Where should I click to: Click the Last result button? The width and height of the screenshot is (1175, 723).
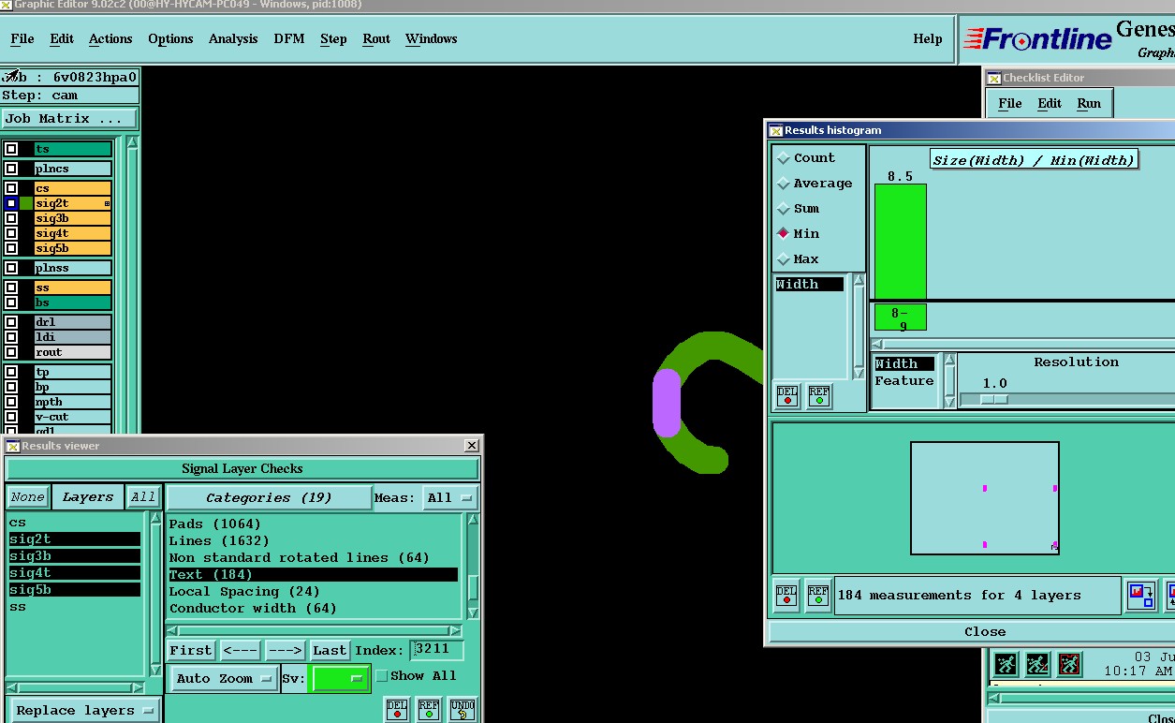(x=330, y=651)
